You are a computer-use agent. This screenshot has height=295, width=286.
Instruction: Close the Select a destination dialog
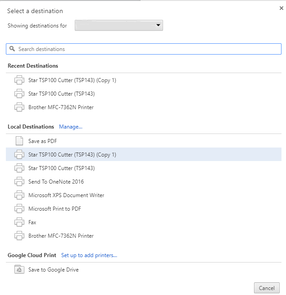[x=281, y=8]
